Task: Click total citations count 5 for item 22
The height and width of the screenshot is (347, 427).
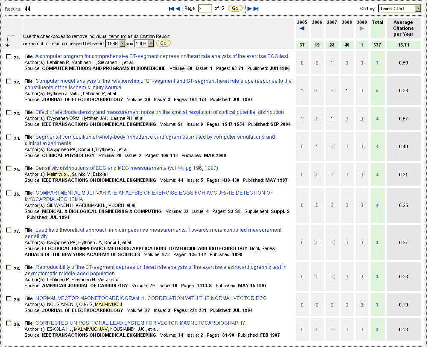Action: (x=377, y=90)
